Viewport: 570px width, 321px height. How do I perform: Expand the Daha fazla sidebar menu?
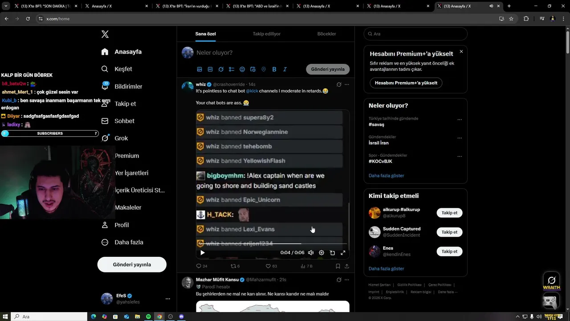[x=122, y=242]
